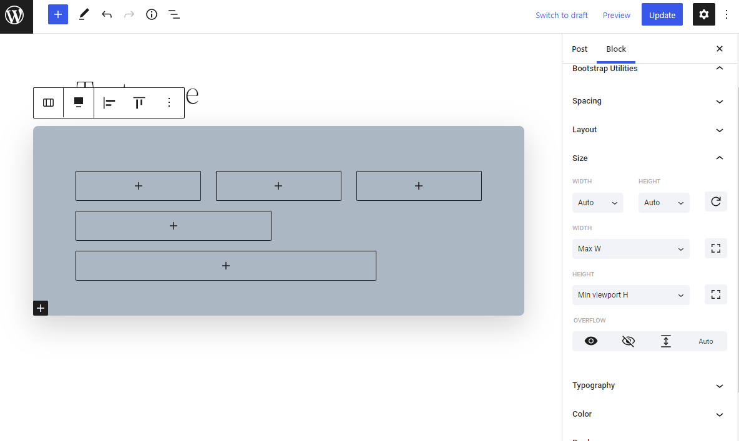
Task: Open the first Width Auto dropdown
Action: coord(597,203)
